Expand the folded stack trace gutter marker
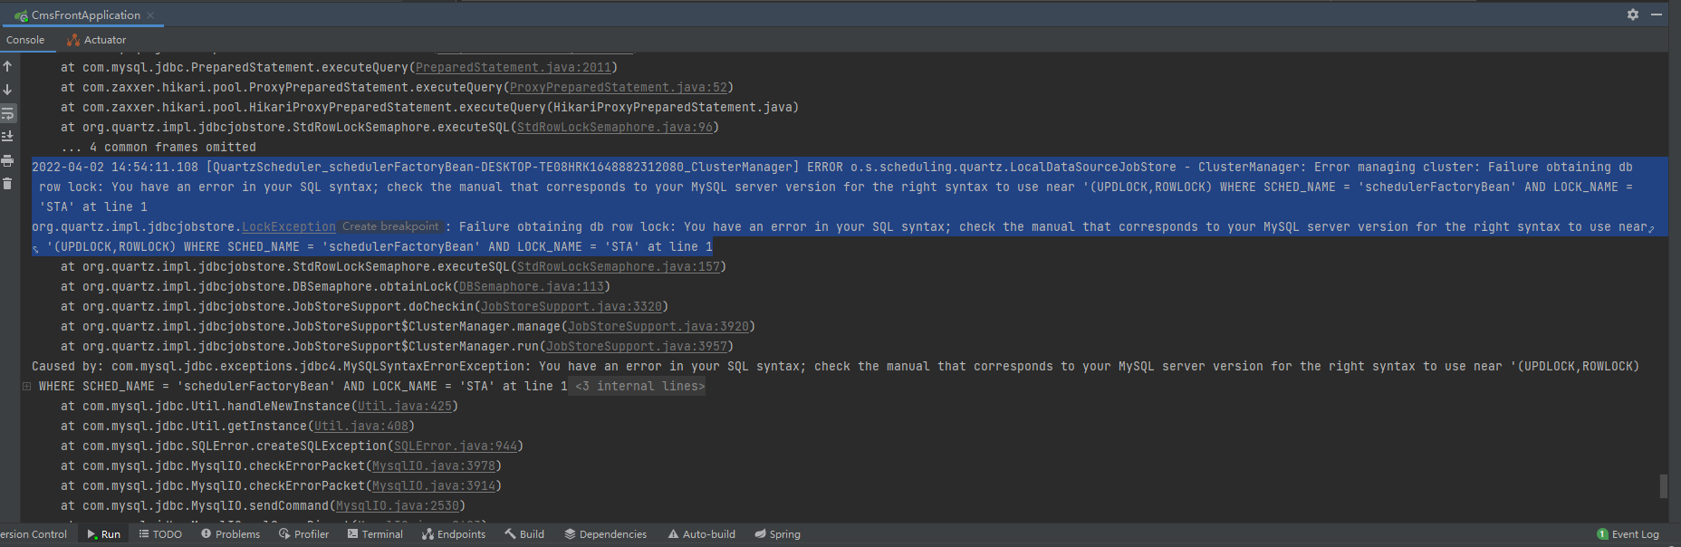The height and width of the screenshot is (547, 1681). (26, 387)
